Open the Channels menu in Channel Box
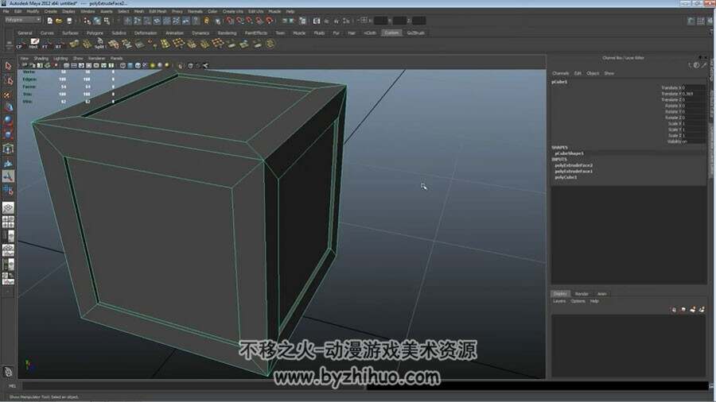 561,73
